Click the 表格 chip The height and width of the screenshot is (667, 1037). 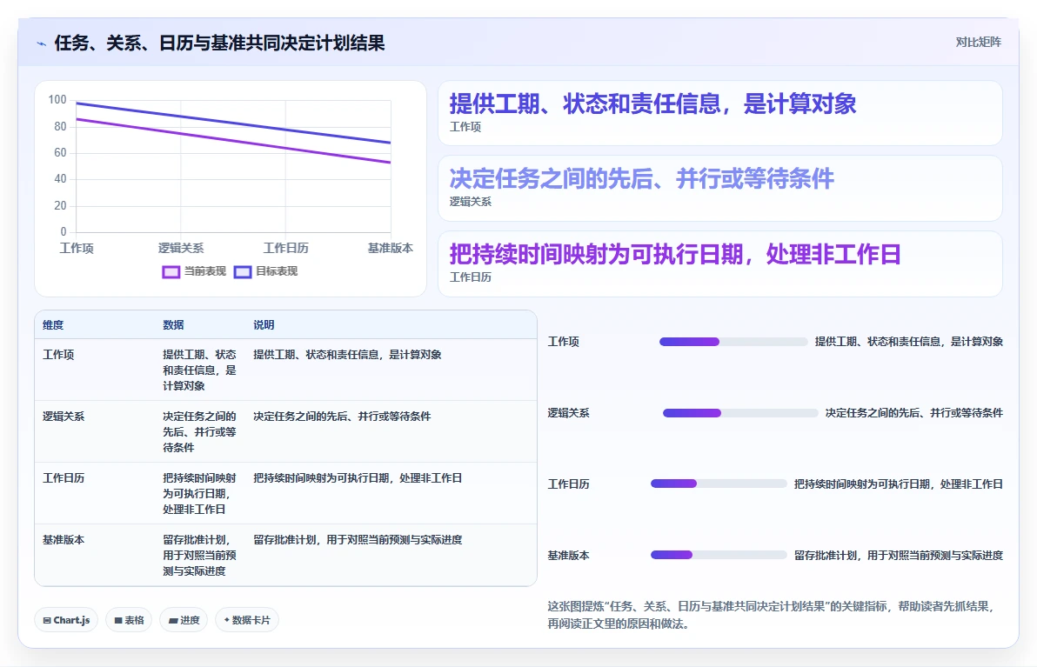click(129, 620)
